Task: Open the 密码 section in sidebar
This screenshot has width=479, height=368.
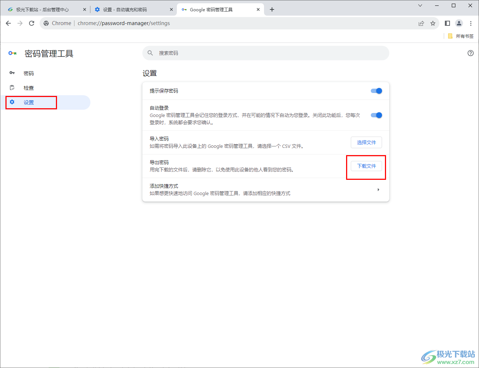Action: tap(45, 73)
